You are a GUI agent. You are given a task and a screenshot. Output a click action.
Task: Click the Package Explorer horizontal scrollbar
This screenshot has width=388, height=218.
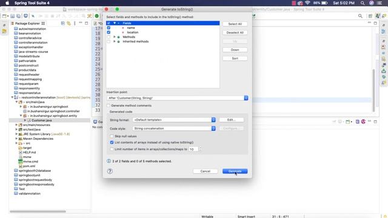pos(38,211)
